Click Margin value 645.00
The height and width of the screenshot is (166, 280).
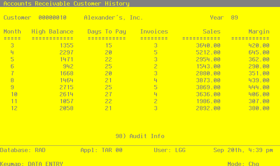click(x=259, y=53)
